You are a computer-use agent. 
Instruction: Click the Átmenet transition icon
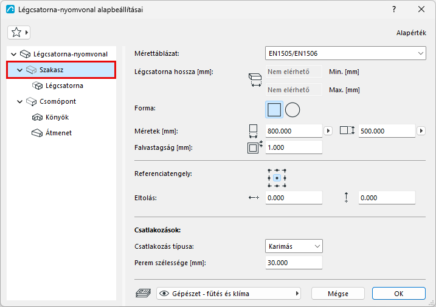pyautogui.click(x=37, y=133)
